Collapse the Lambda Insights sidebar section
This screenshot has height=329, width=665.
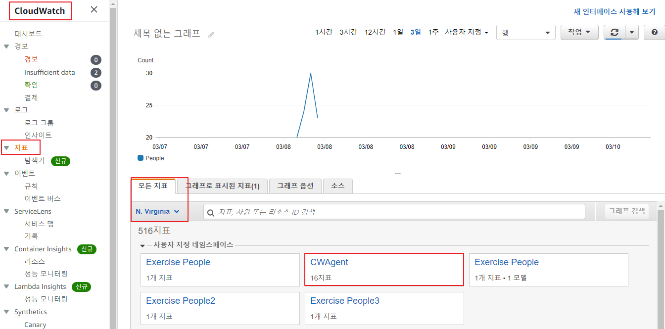[x=6, y=286]
